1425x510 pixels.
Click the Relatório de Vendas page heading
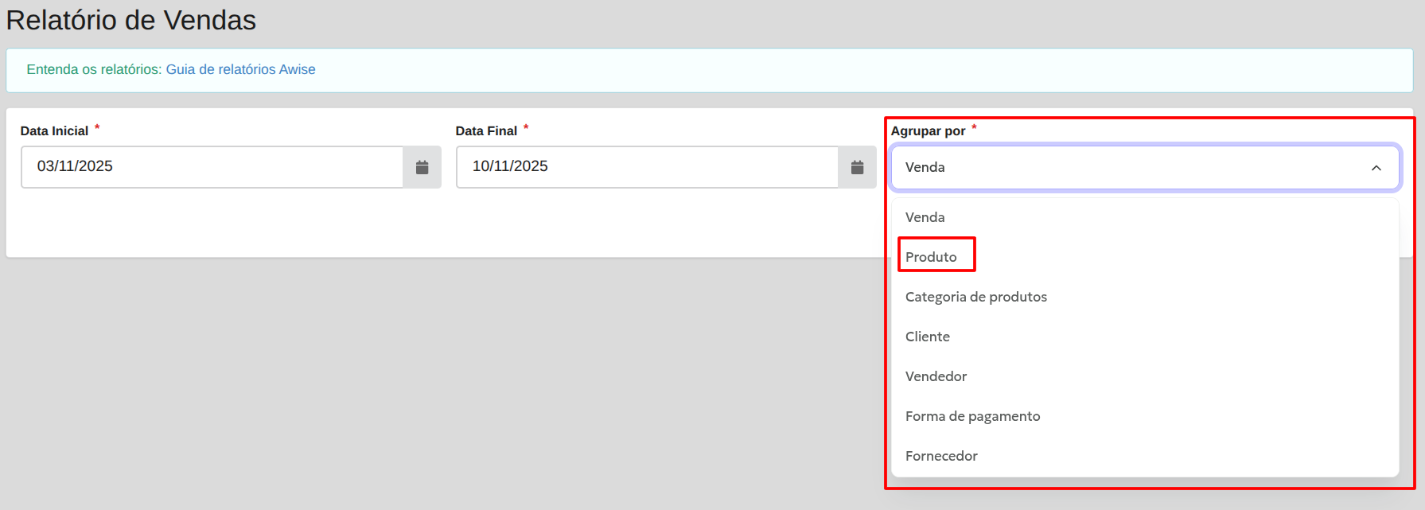click(x=131, y=20)
